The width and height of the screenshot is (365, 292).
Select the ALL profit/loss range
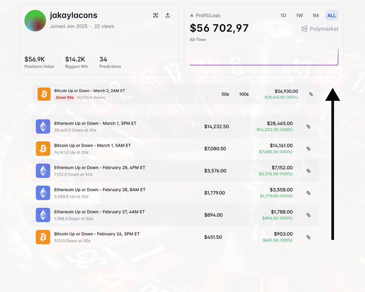click(332, 15)
